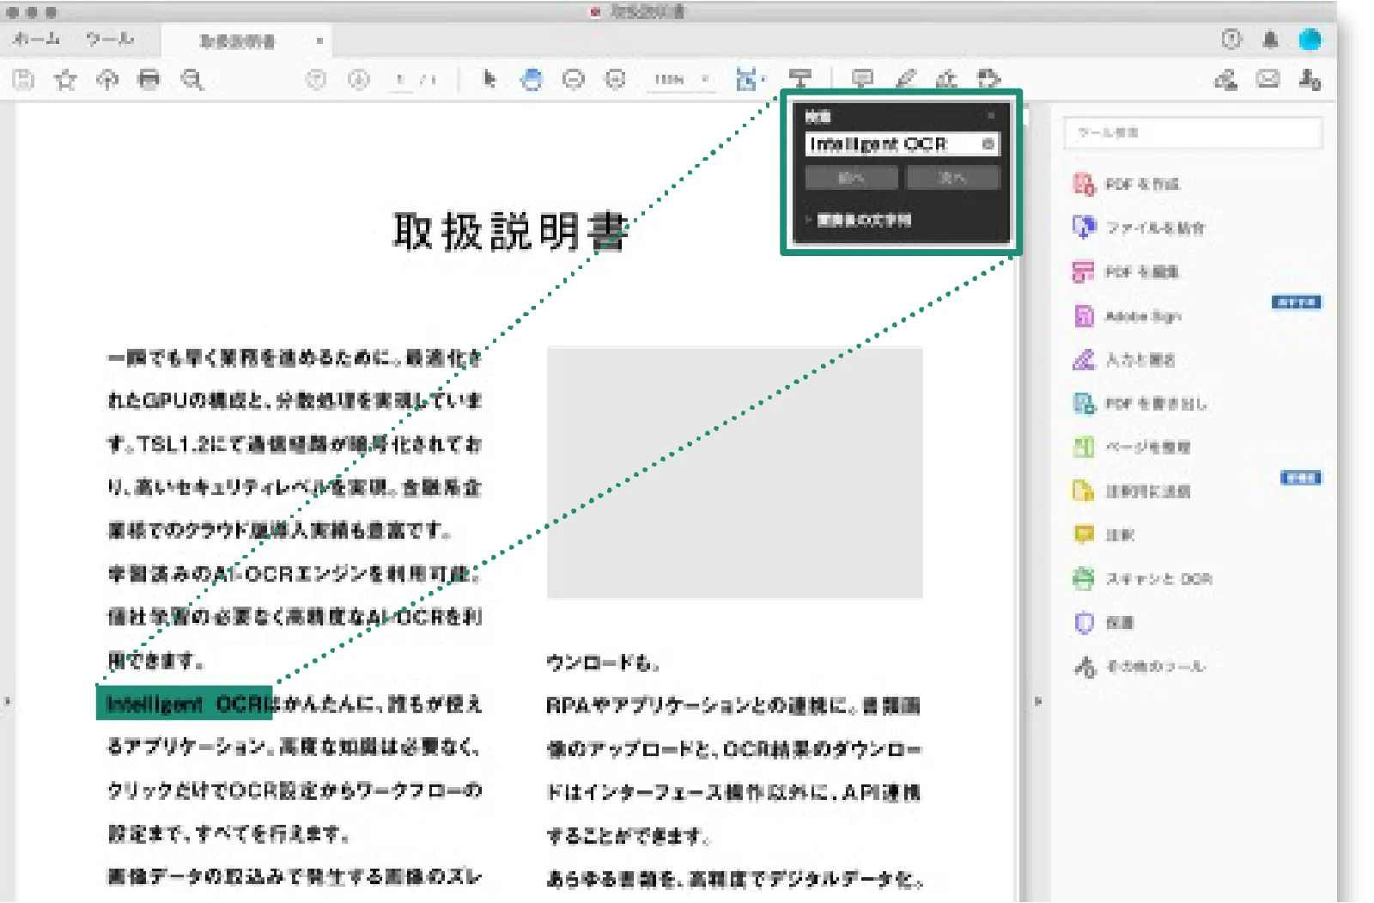
Task: Open the Adobe Sign tool
Action: [1127, 316]
